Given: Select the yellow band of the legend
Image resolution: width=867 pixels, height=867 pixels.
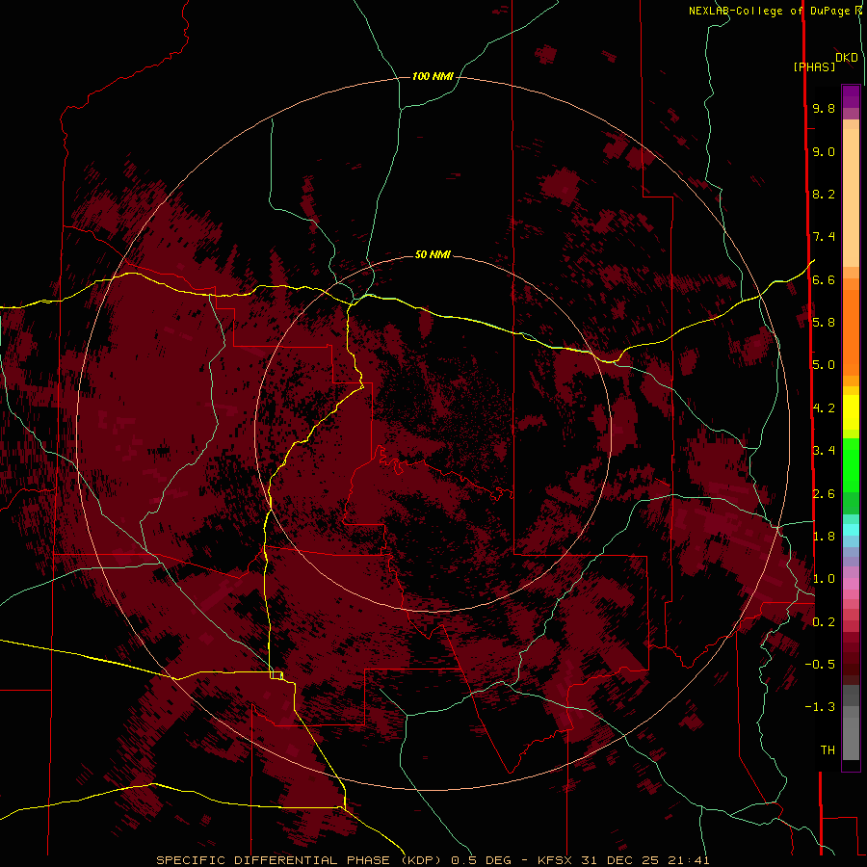Looking at the screenshot, I should (851, 412).
